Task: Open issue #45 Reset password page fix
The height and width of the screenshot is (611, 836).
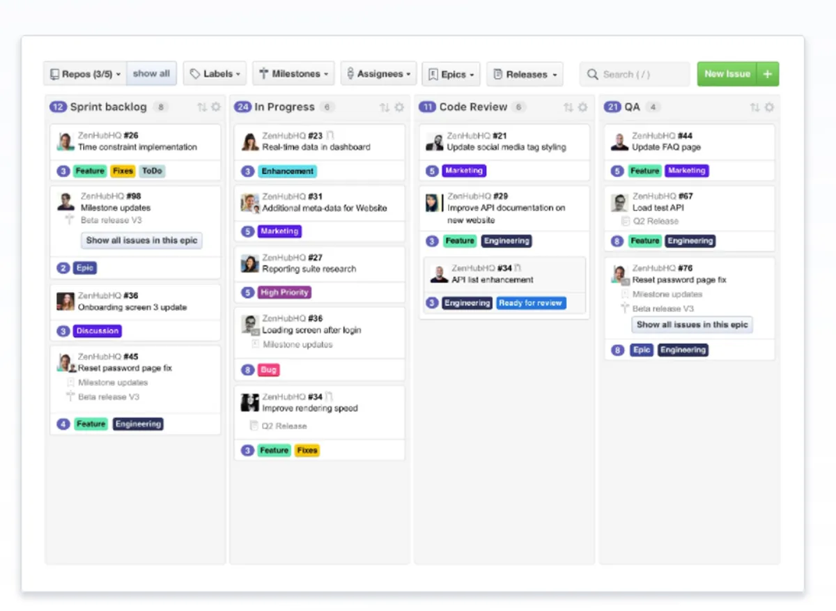Action: pyautogui.click(x=125, y=368)
